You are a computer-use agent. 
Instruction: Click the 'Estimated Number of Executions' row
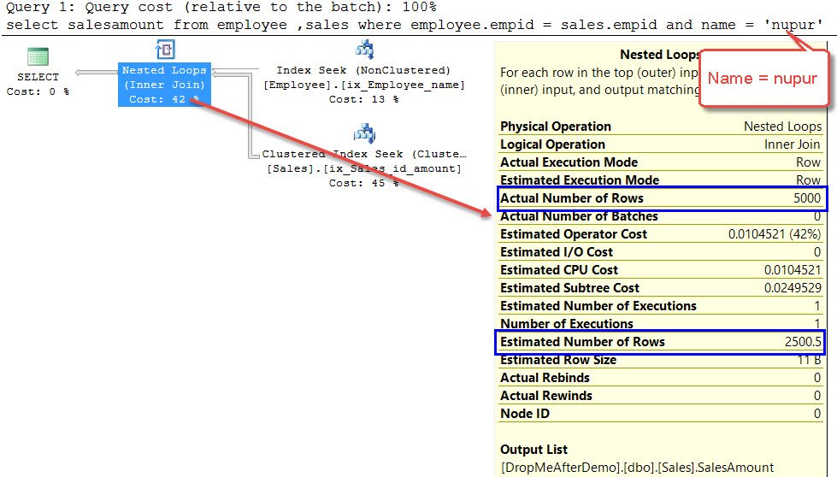pos(661,306)
